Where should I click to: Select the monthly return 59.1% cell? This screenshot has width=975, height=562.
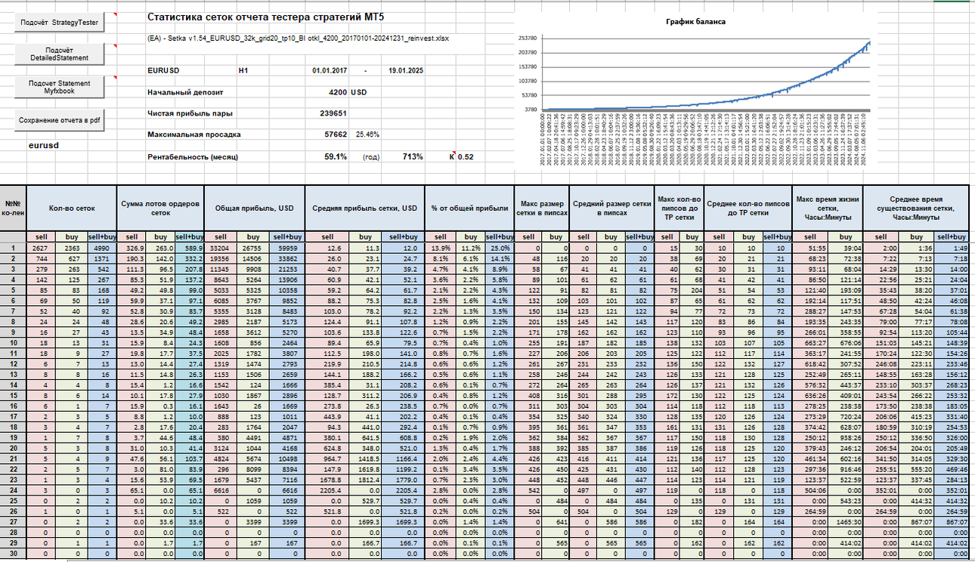click(x=336, y=156)
